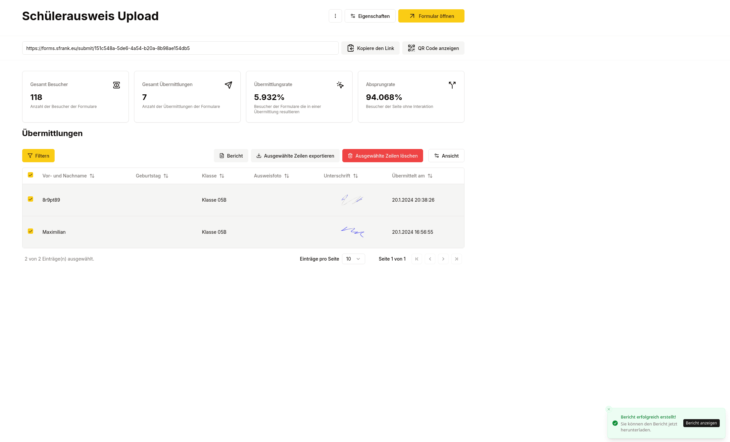Sort by Klasse column arrows

coord(222,176)
